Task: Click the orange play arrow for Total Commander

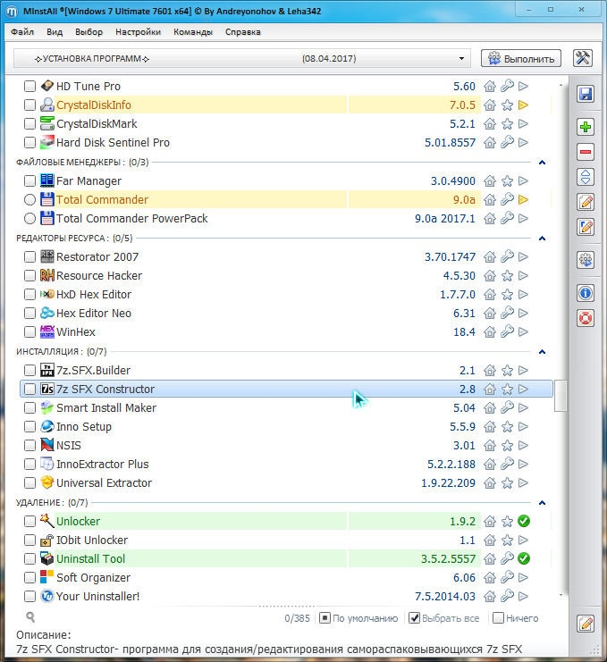Action: tap(523, 199)
